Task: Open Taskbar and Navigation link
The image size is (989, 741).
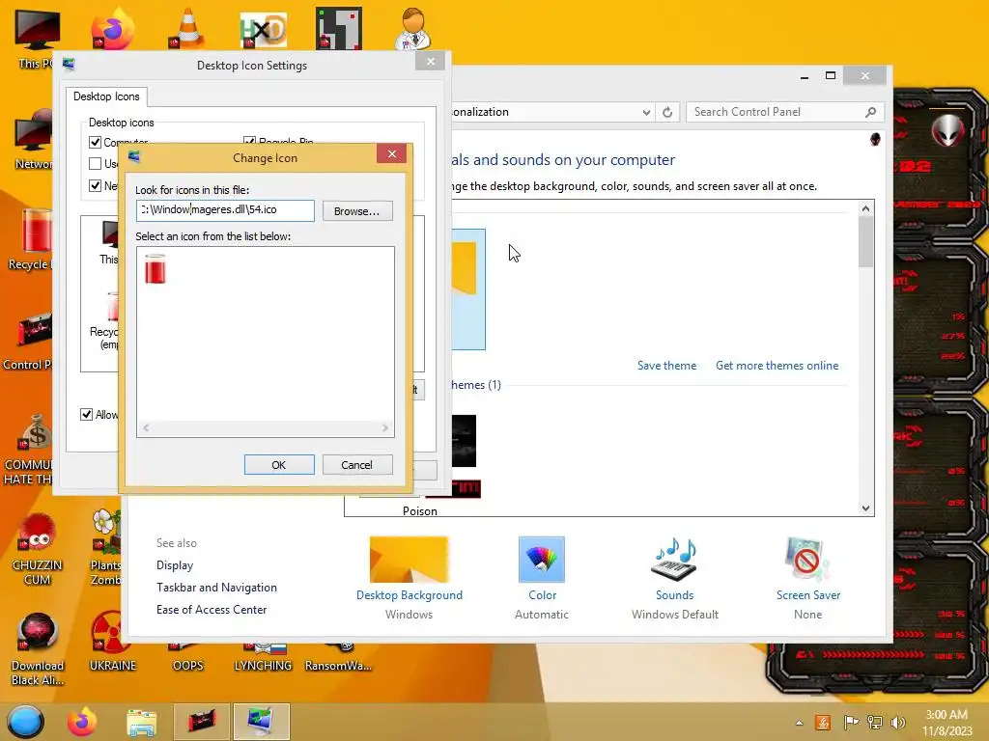Action: click(216, 588)
